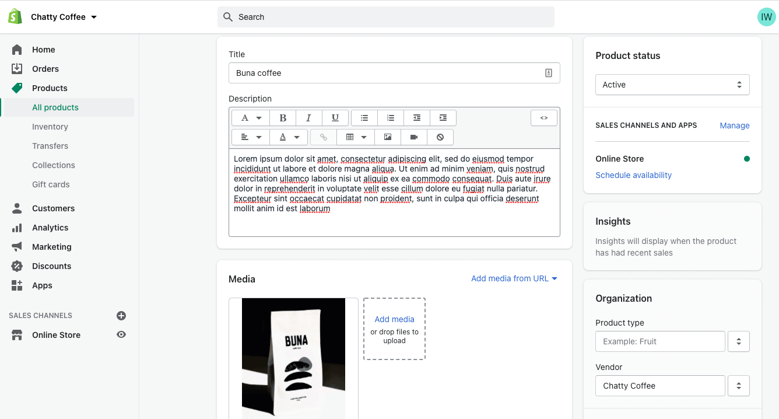Click the Product type input field
This screenshot has width=779, height=419.
(x=660, y=341)
